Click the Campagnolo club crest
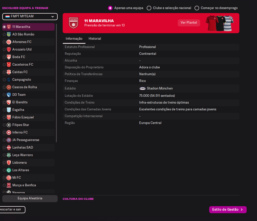Screen dimensions: 257x221 [9, 79]
